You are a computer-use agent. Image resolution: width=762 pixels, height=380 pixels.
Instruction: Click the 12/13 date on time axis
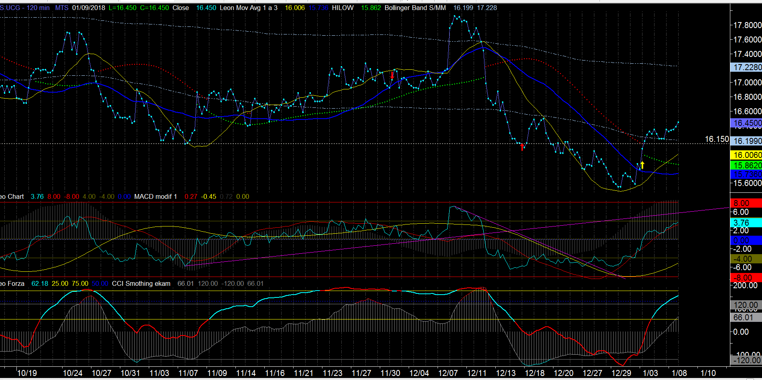[506, 373]
